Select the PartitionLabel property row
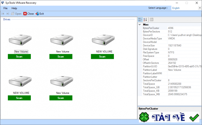This screenshot has height=125, width=202. pos(171,70)
